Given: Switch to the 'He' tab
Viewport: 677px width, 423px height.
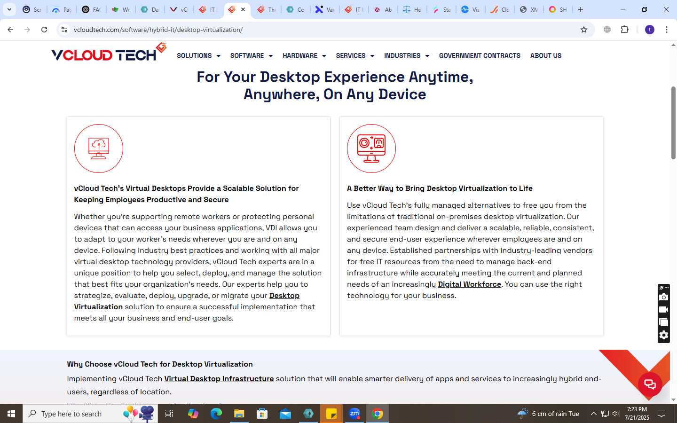Looking at the screenshot, I should 412,9.
